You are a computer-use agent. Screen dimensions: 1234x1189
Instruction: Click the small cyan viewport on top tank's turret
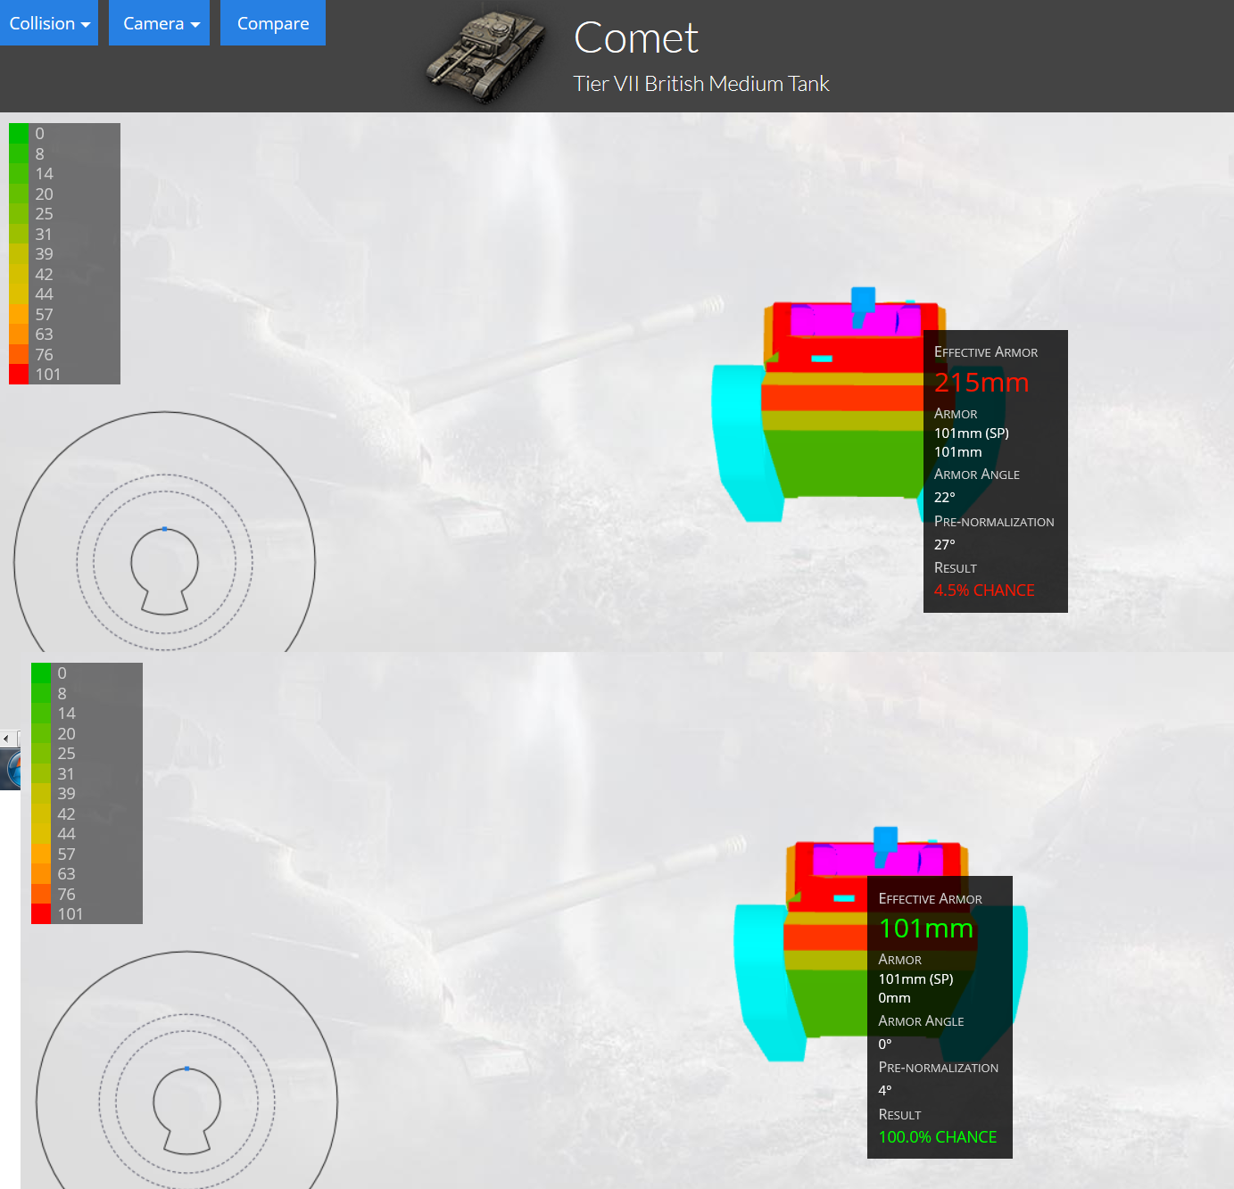pos(822,359)
